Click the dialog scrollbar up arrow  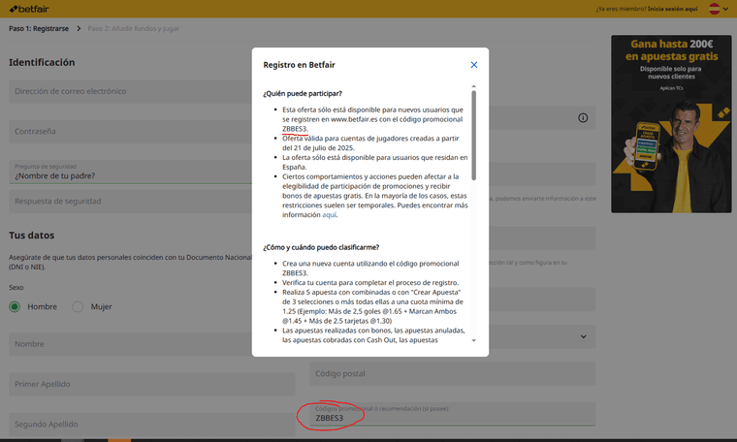(474, 86)
